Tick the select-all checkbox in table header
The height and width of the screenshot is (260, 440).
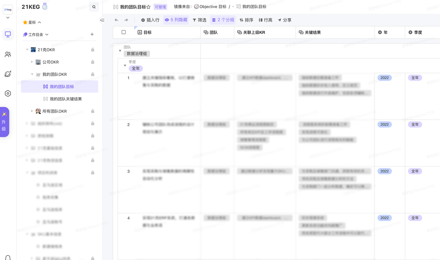124,32
